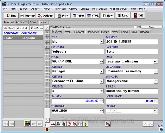Click in the SSN_SIN input field

tap(132, 91)
